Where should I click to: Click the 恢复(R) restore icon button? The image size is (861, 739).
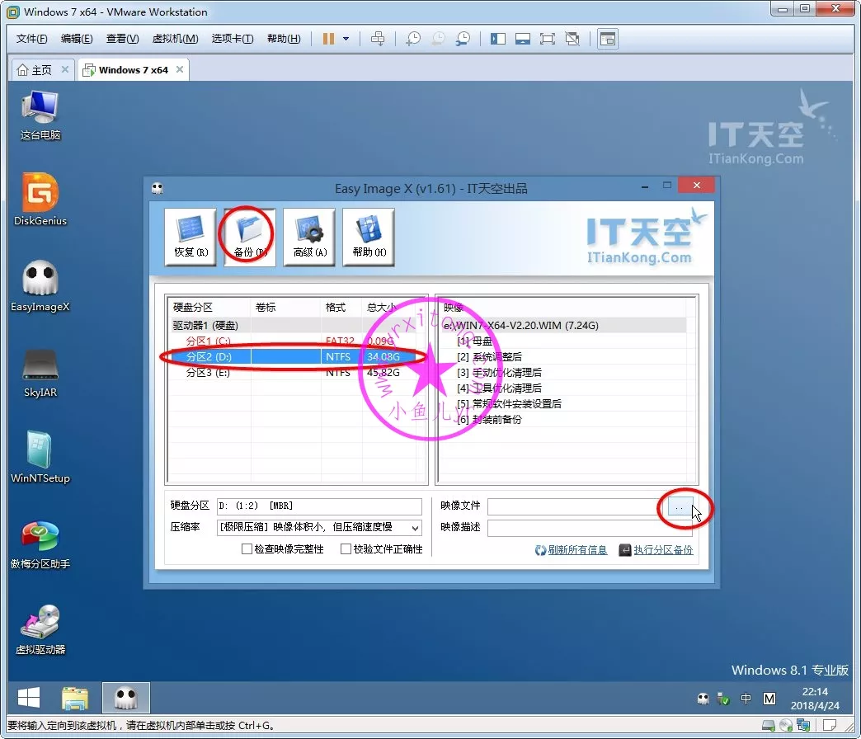tap(190, 237)
